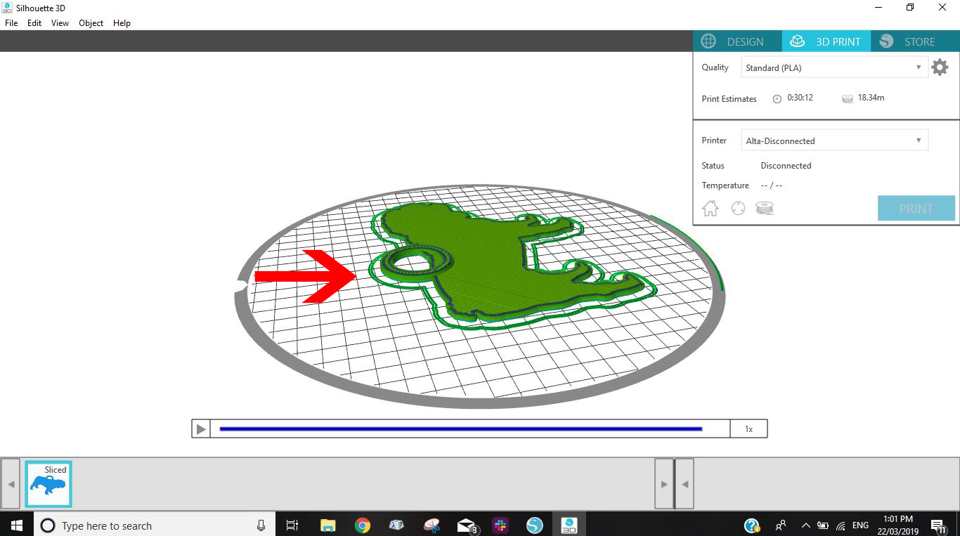Open Silhouette Studio from the taskbar
The image size is (960, 536).
pos(535,525)
